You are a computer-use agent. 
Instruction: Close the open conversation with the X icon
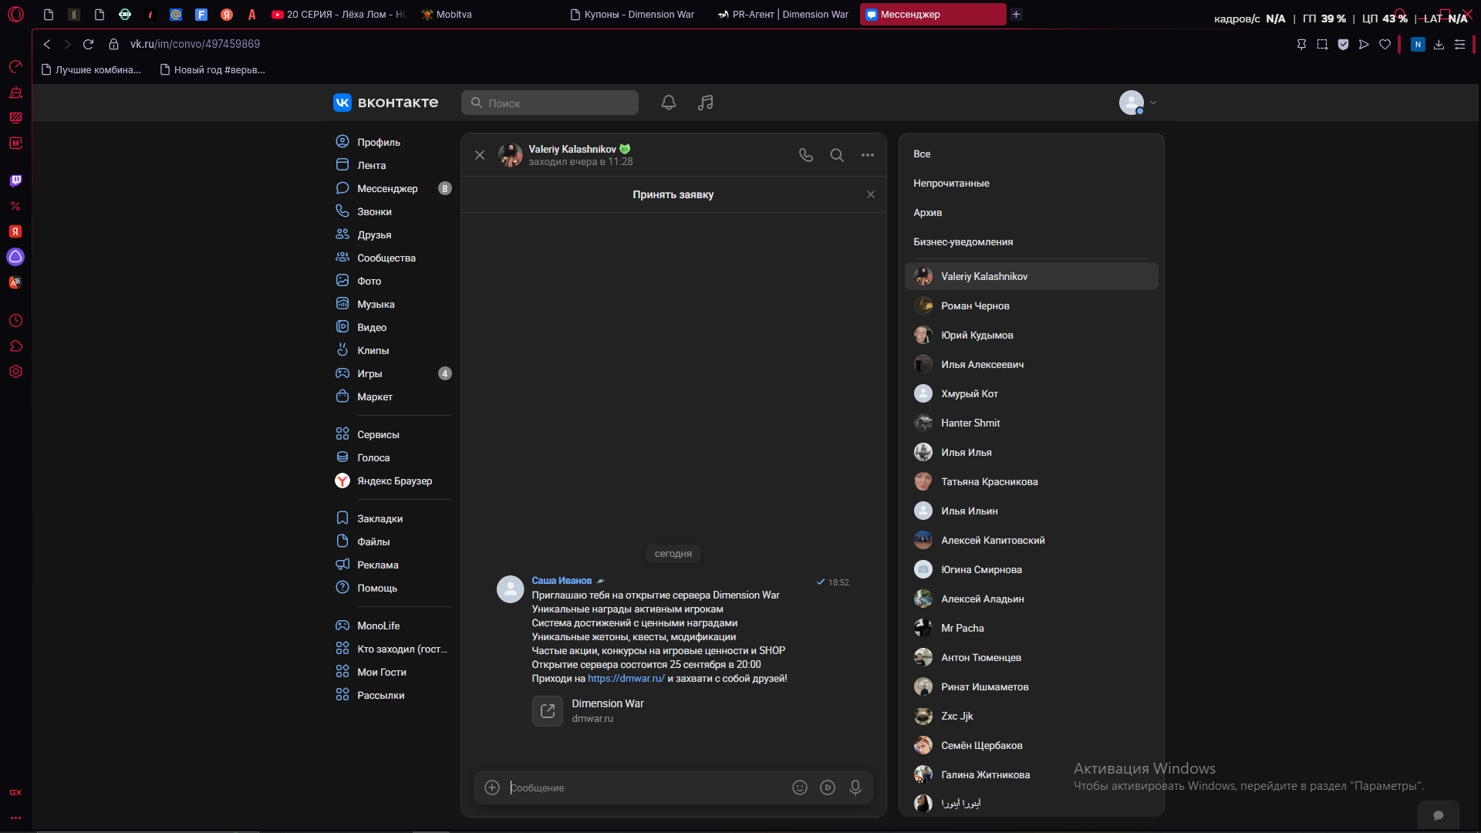480,155
